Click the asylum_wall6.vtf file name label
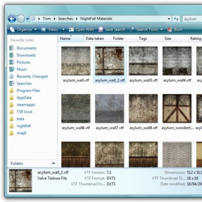This screenshot has height=202, width=202. (76, 128)
